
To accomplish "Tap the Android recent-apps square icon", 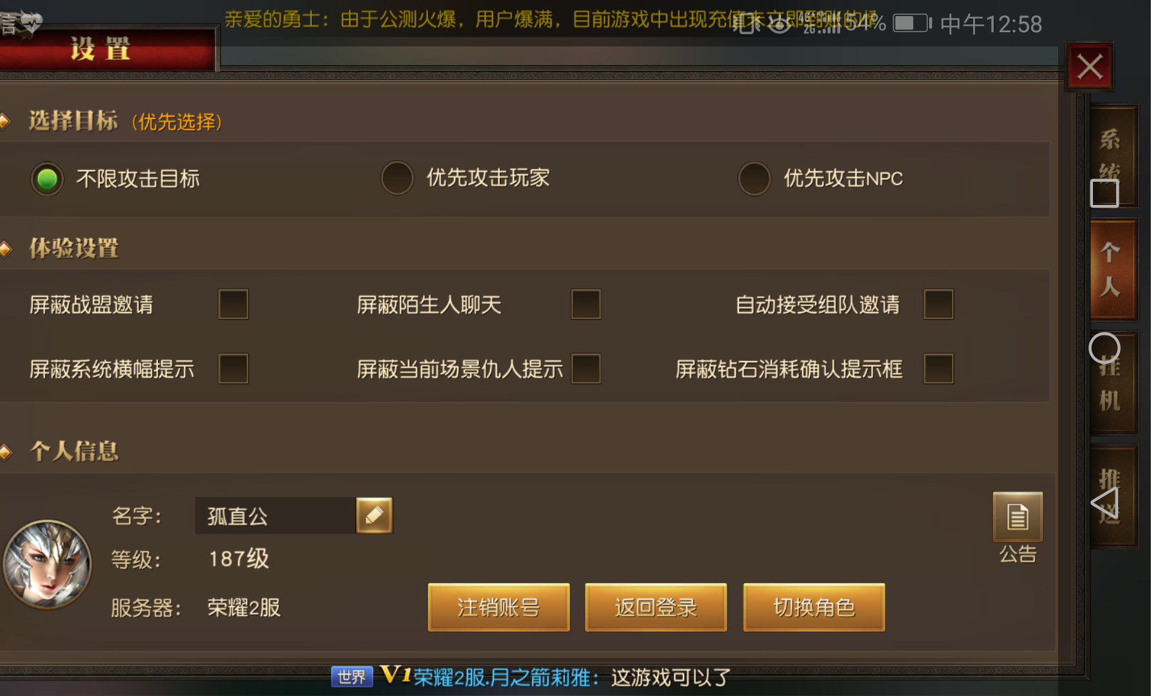I will point(1104,193).
